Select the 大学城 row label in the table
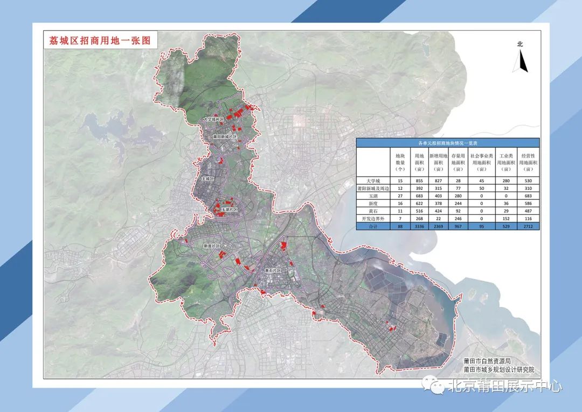This screenshot has height=412, width=582. [x=373, y=181]
